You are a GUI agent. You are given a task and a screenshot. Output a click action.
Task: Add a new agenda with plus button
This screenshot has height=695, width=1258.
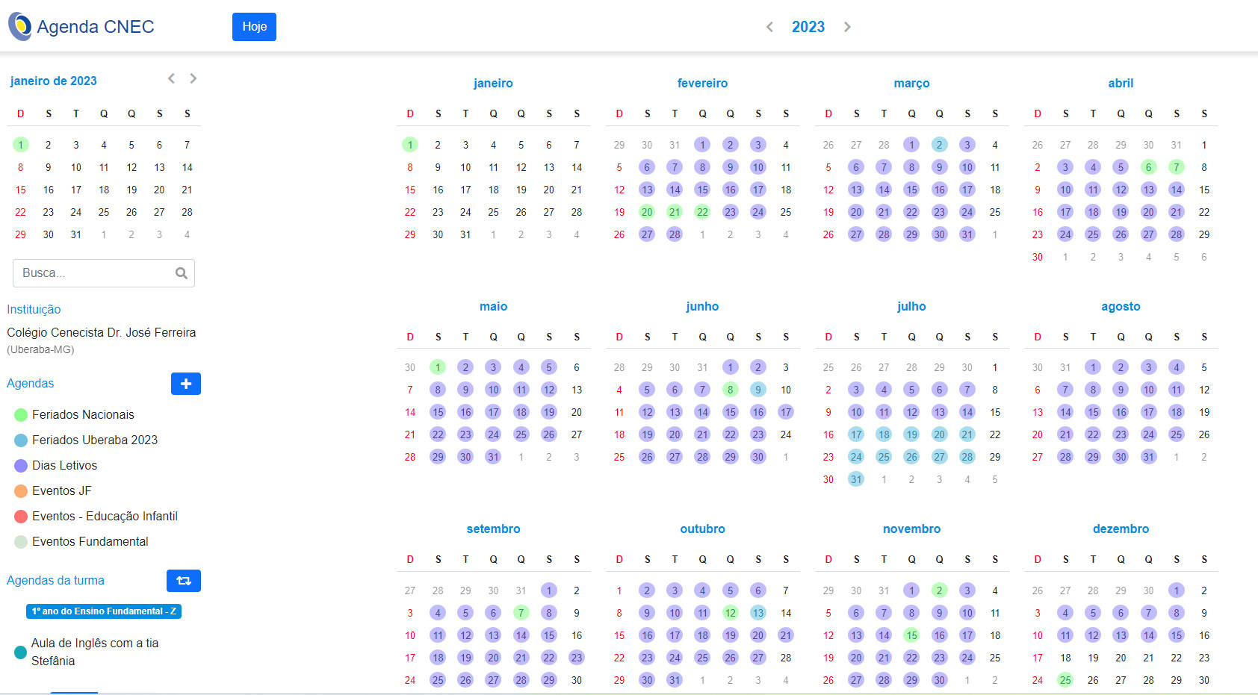tap(185, 384)
